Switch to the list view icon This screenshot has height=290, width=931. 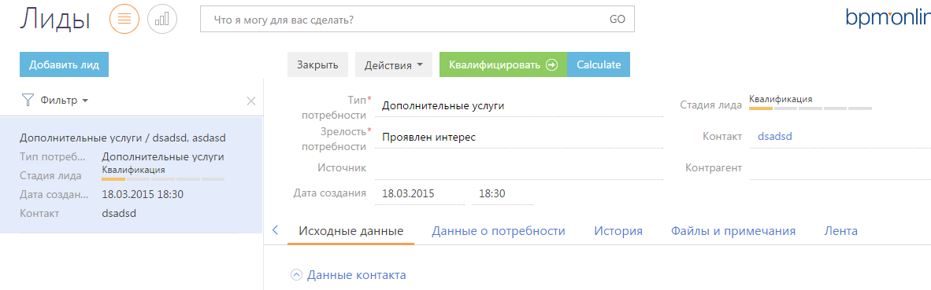(x=124, y=20)
